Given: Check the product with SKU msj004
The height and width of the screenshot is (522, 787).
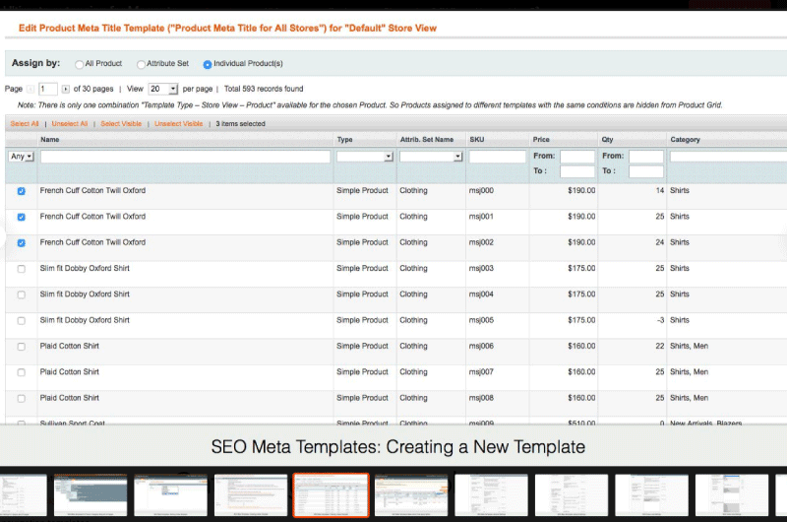Looking at the screenshot, I should (x=21, y=294).
